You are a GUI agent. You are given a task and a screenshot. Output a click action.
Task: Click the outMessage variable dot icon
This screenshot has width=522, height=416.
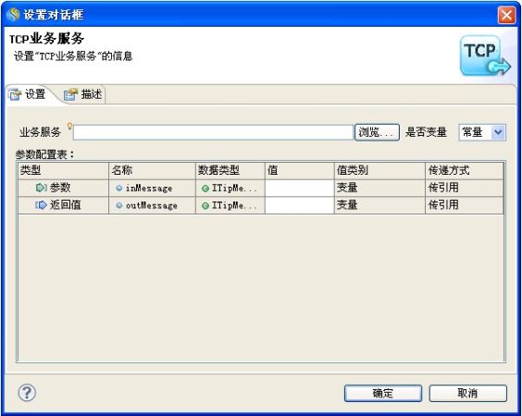118,205
